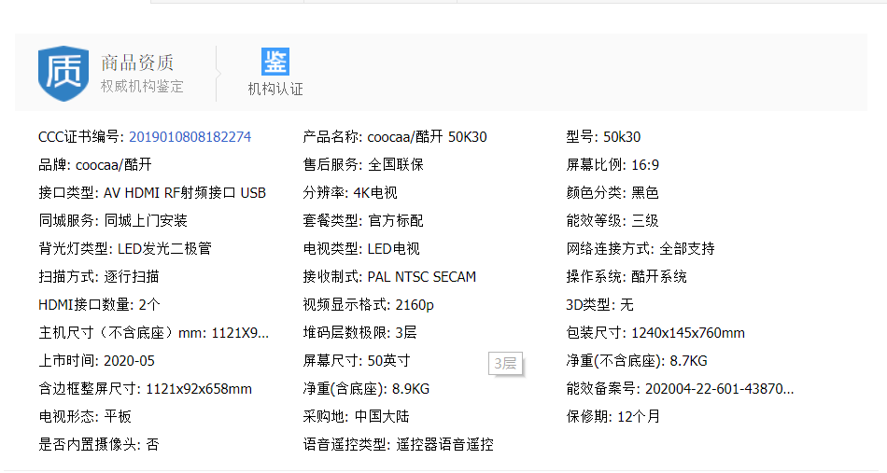Select the 网络连接方式: 全部支持 entry
This screenshot has height=473, width=887.
(x=641, y=249)
